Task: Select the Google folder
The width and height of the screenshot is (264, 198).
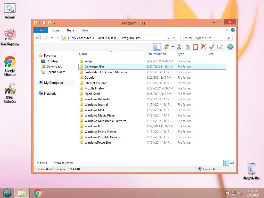Action: coord(152,77)
